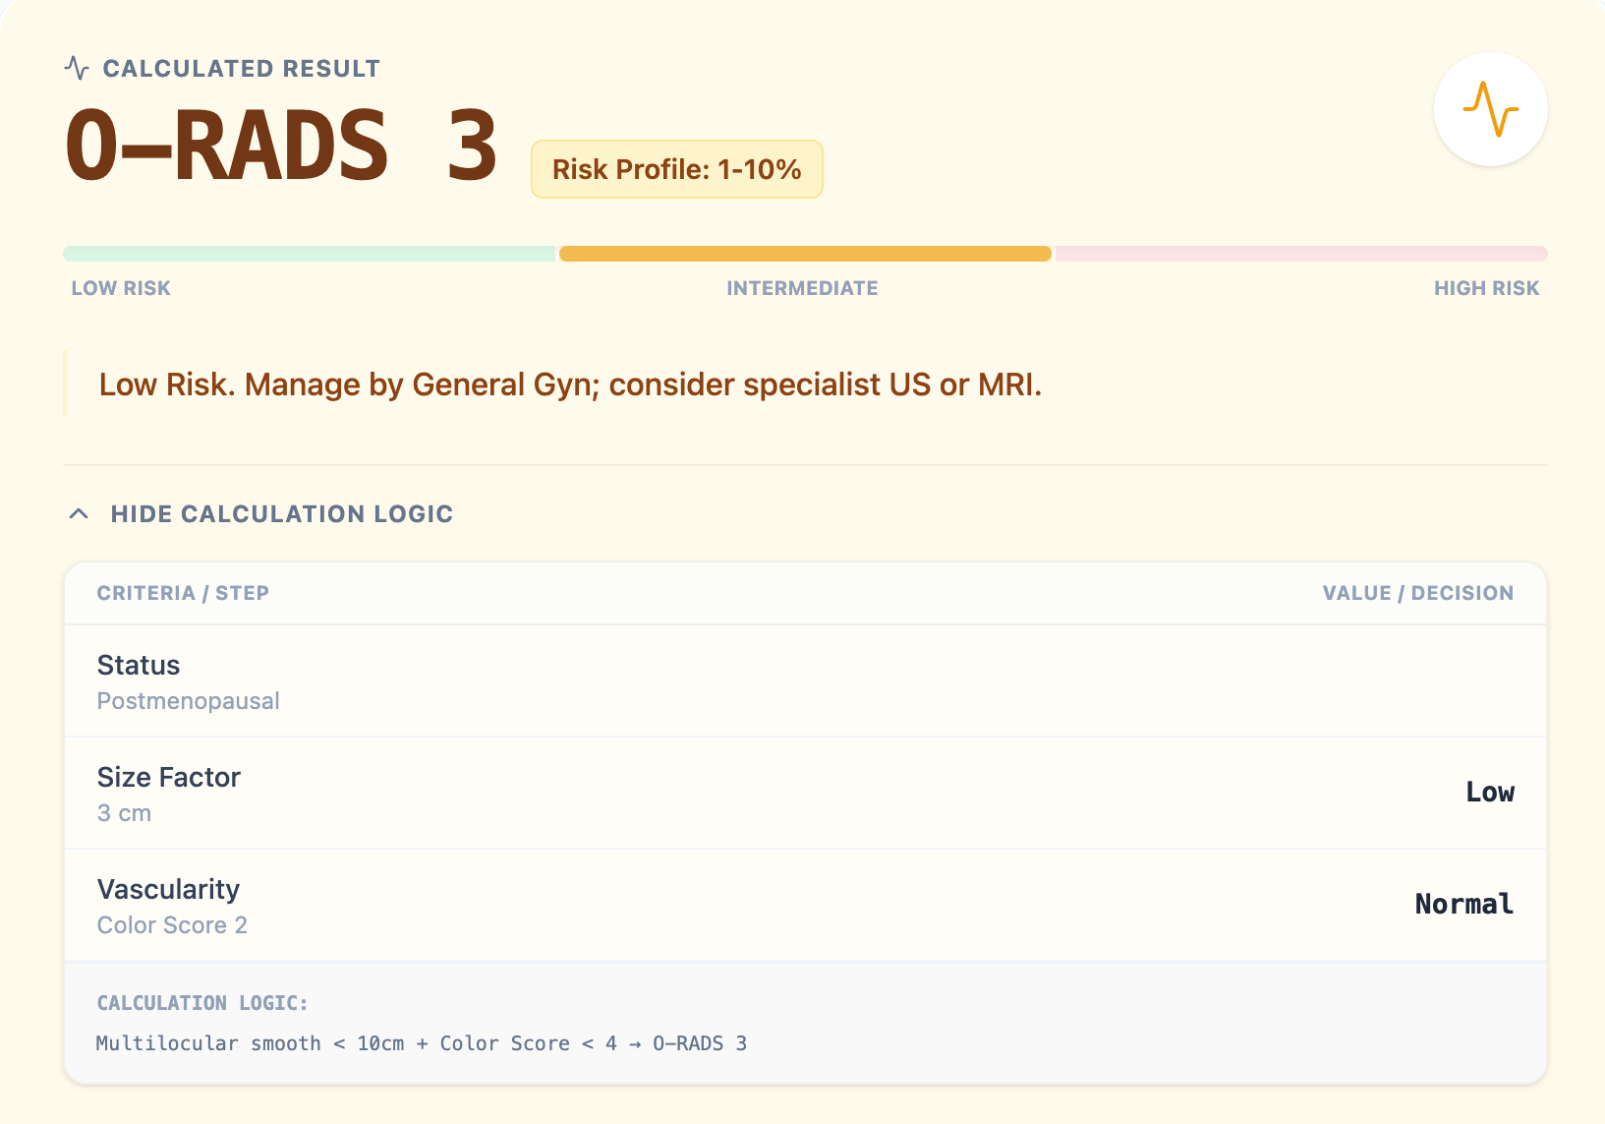The image size is (1605, 1124).
Task: Toggle the Vascularity Normal decision
Action: [1463, 904]
